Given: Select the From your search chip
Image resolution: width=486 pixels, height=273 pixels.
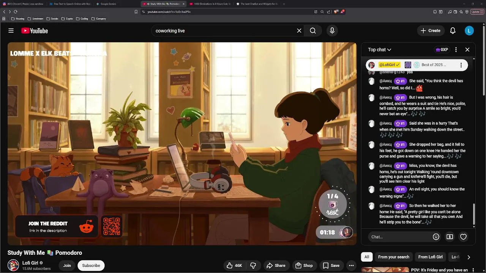Looking at the screenshot, I should coord(394,257).
